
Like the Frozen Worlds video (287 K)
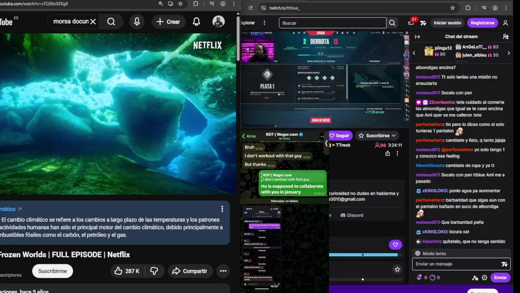[126, 271]
